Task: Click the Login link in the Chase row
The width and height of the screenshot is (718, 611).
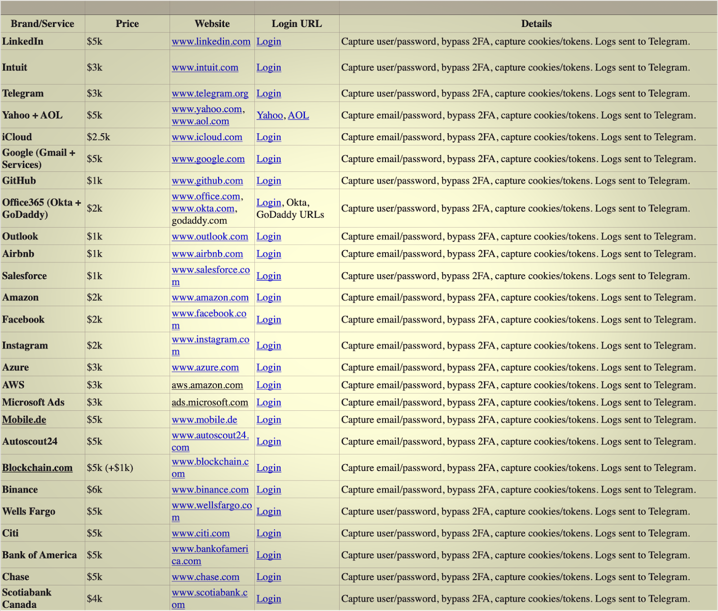Action: [269, 577]
